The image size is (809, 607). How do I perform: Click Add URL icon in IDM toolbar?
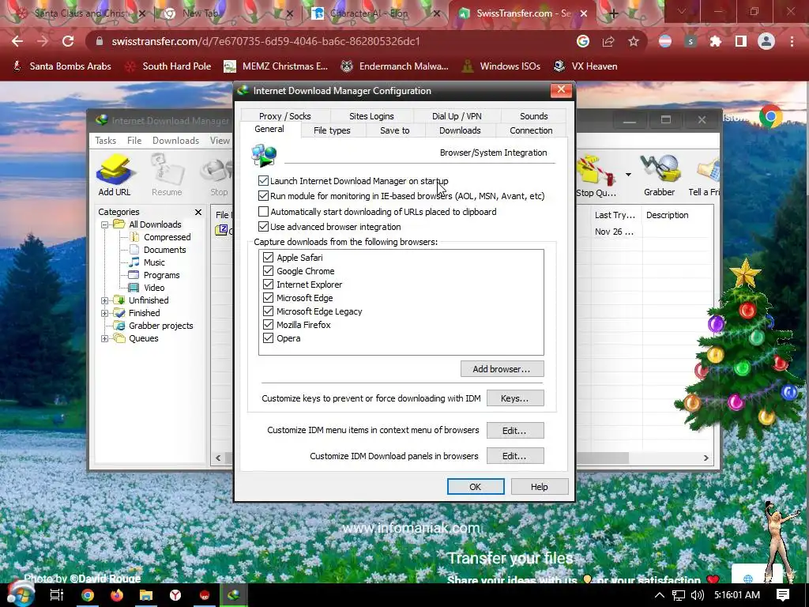[x=115, y=175]
